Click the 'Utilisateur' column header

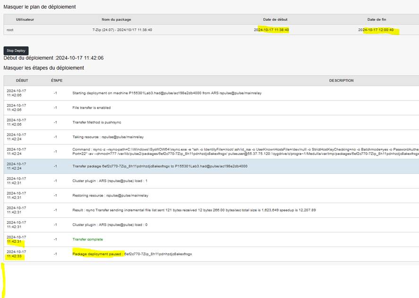[24, 19]
